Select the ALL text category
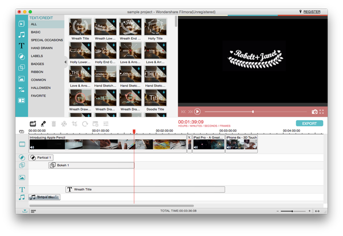 tap(46, 24)
